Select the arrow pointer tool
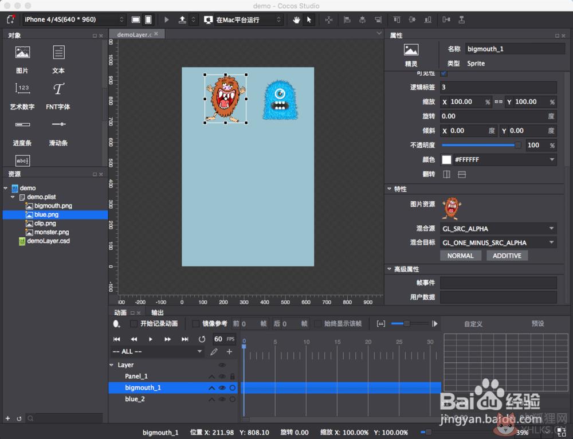 coord(309,19)
